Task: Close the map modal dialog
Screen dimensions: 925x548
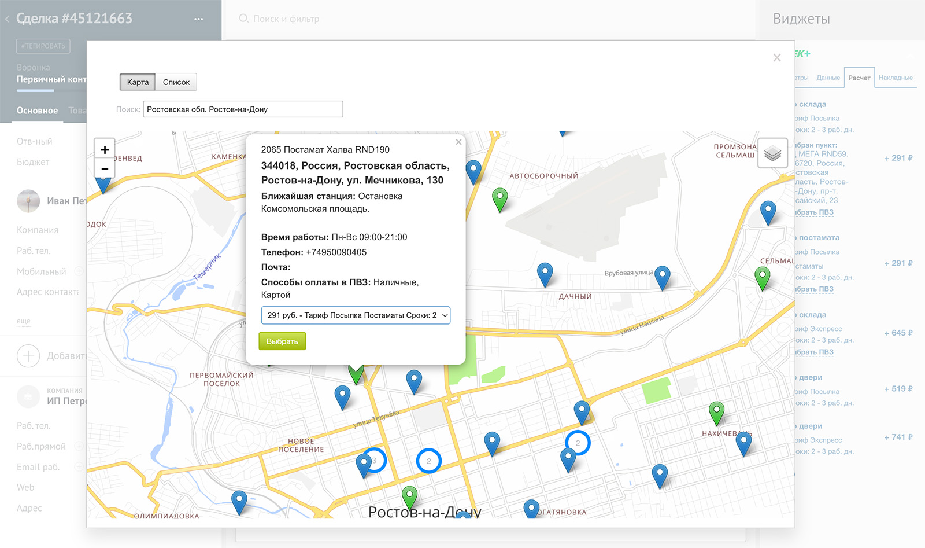Action: click(x=777, y=58)
